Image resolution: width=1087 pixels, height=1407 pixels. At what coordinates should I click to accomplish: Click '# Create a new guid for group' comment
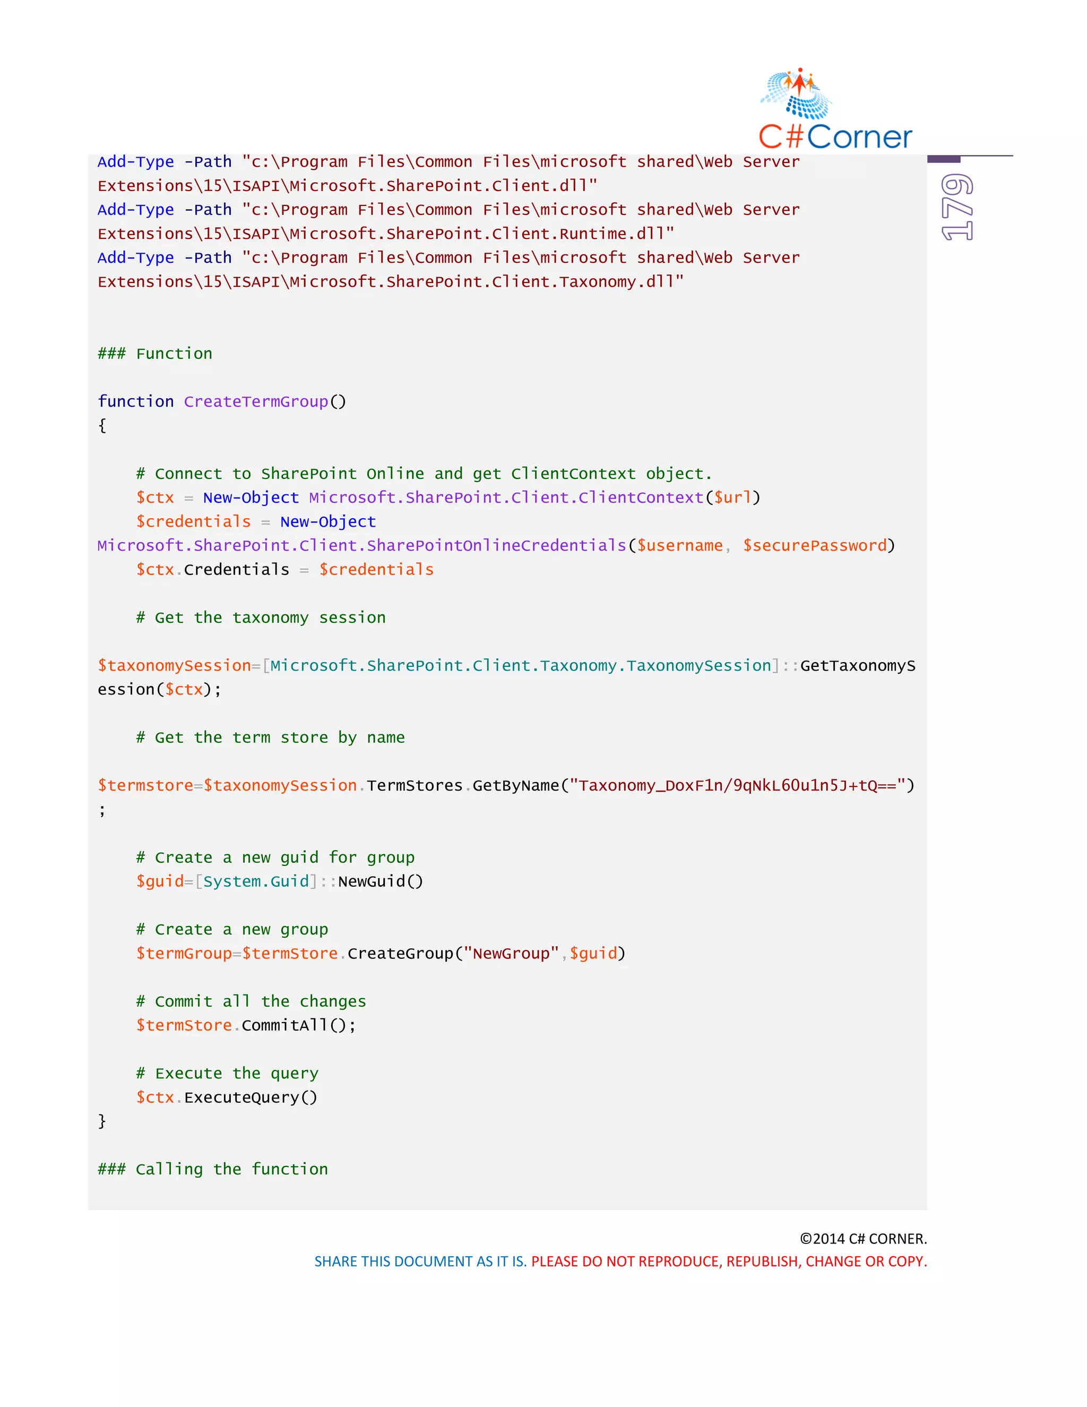pyautogui.click(x=275, y=858)
